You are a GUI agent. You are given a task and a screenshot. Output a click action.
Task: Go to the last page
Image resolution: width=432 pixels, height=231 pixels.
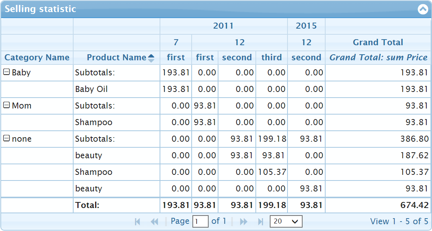click(261, 221)
